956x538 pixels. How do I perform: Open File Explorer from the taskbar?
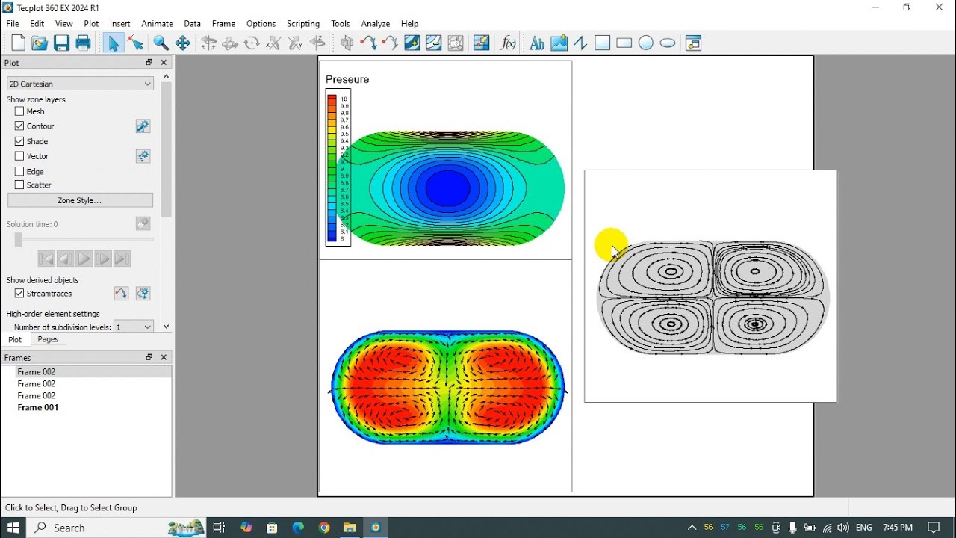coord(350,528)
